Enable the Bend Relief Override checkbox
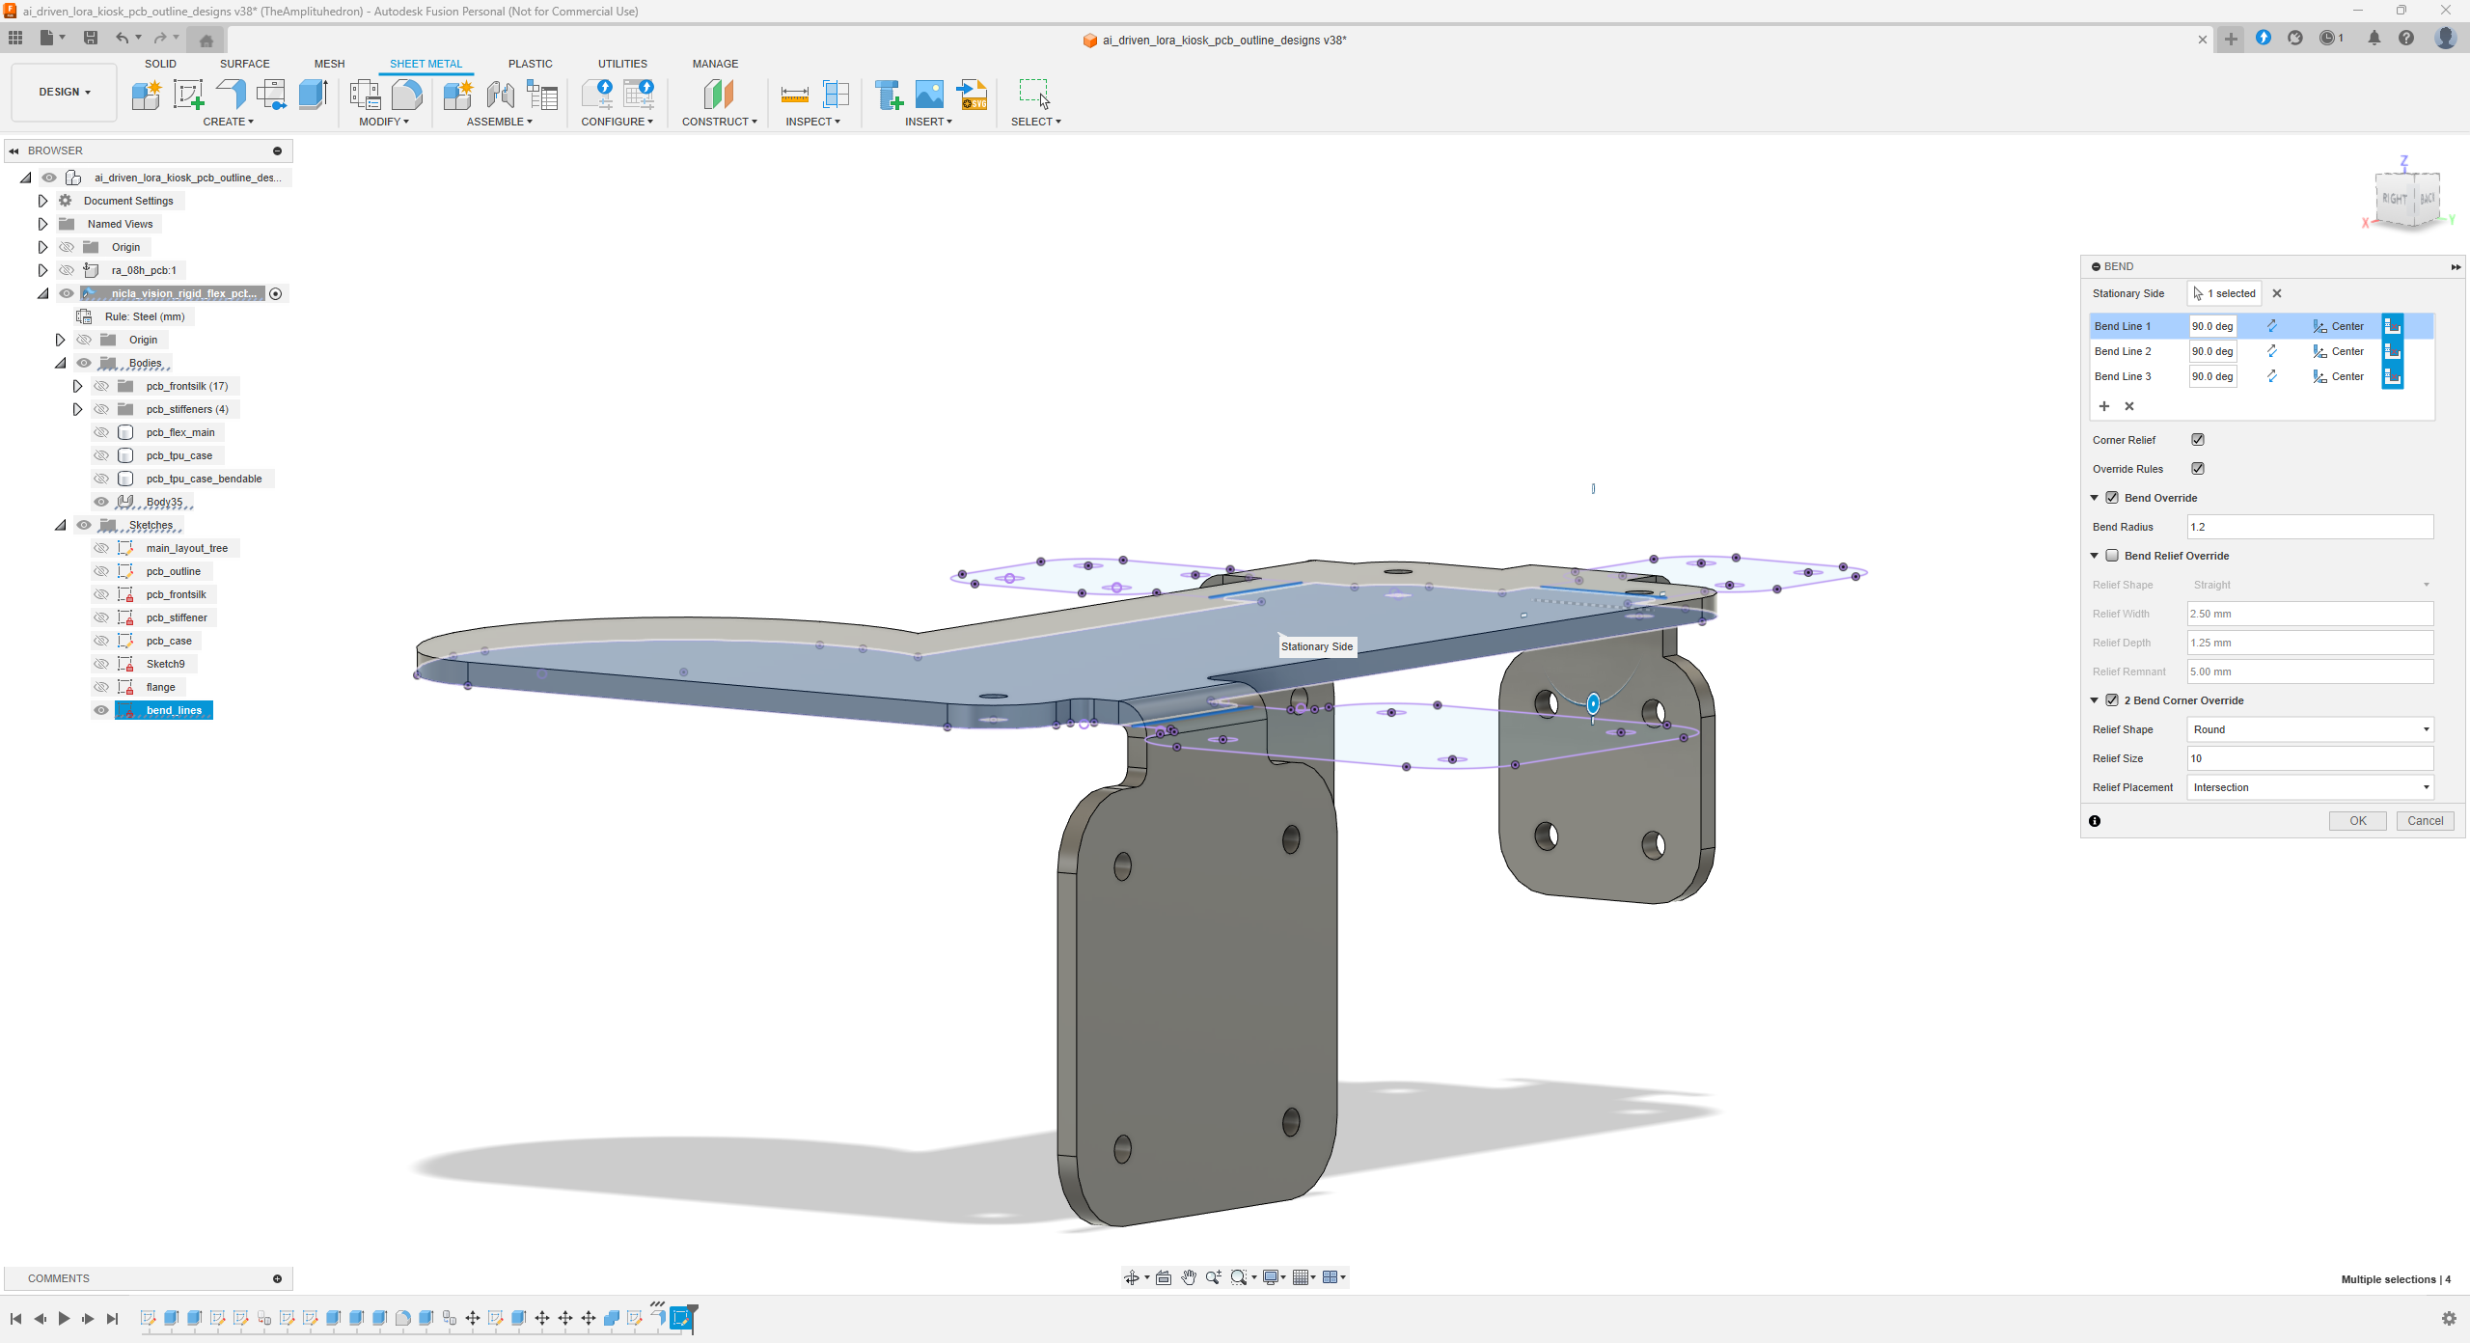This screenshot has width=2470, height=1343. click(2112, 556)
